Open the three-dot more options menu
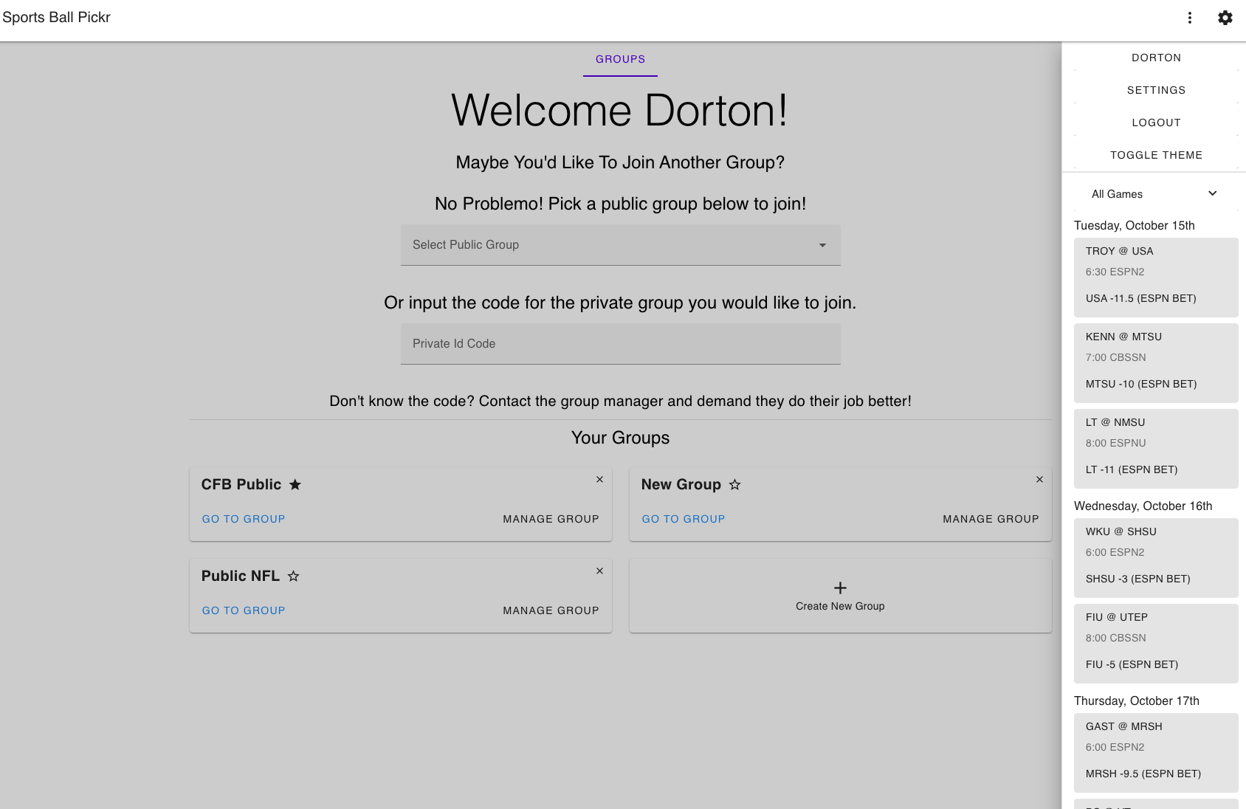The width and height of the screenshot is (1246, 809). [1189, 18]
